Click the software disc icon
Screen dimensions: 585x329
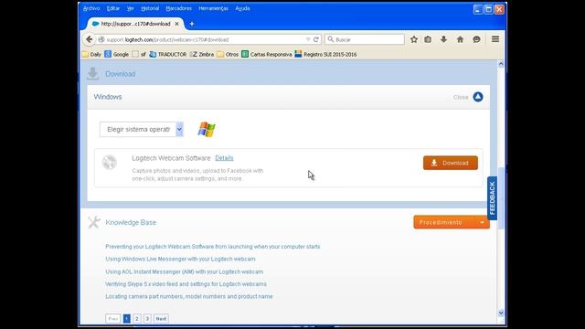point(110,163)
